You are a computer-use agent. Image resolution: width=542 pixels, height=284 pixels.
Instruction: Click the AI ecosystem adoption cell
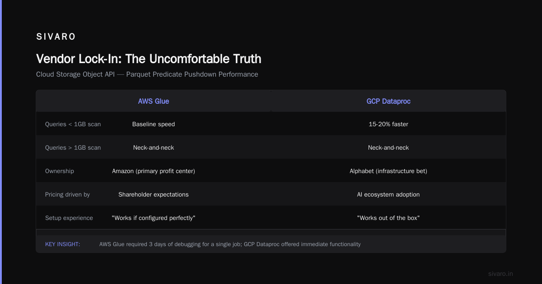point(388,194)
